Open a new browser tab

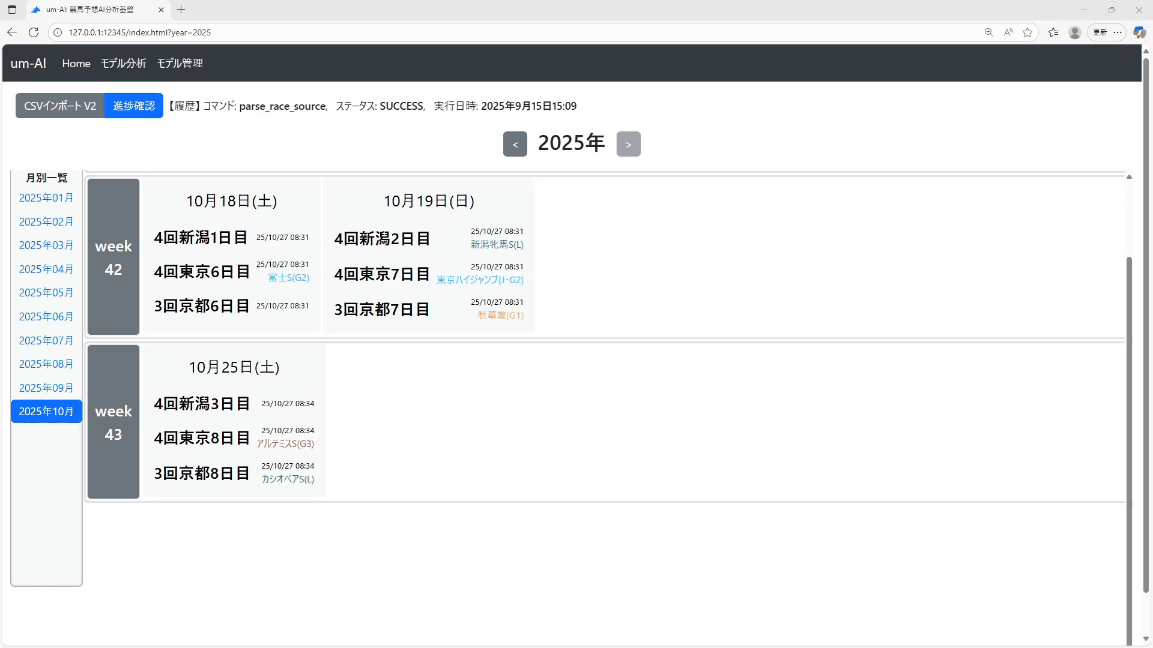pyautogui.click(x=181, y=10)
